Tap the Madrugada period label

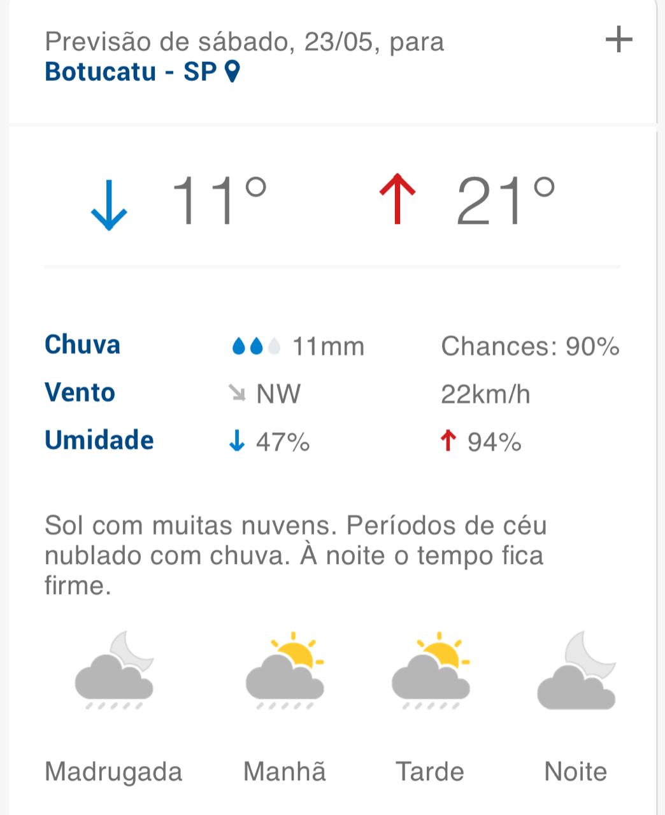[113, 772]
